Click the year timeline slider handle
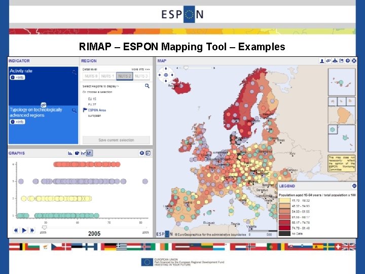Viewport: 365px width, 274px height. (44, 227)
